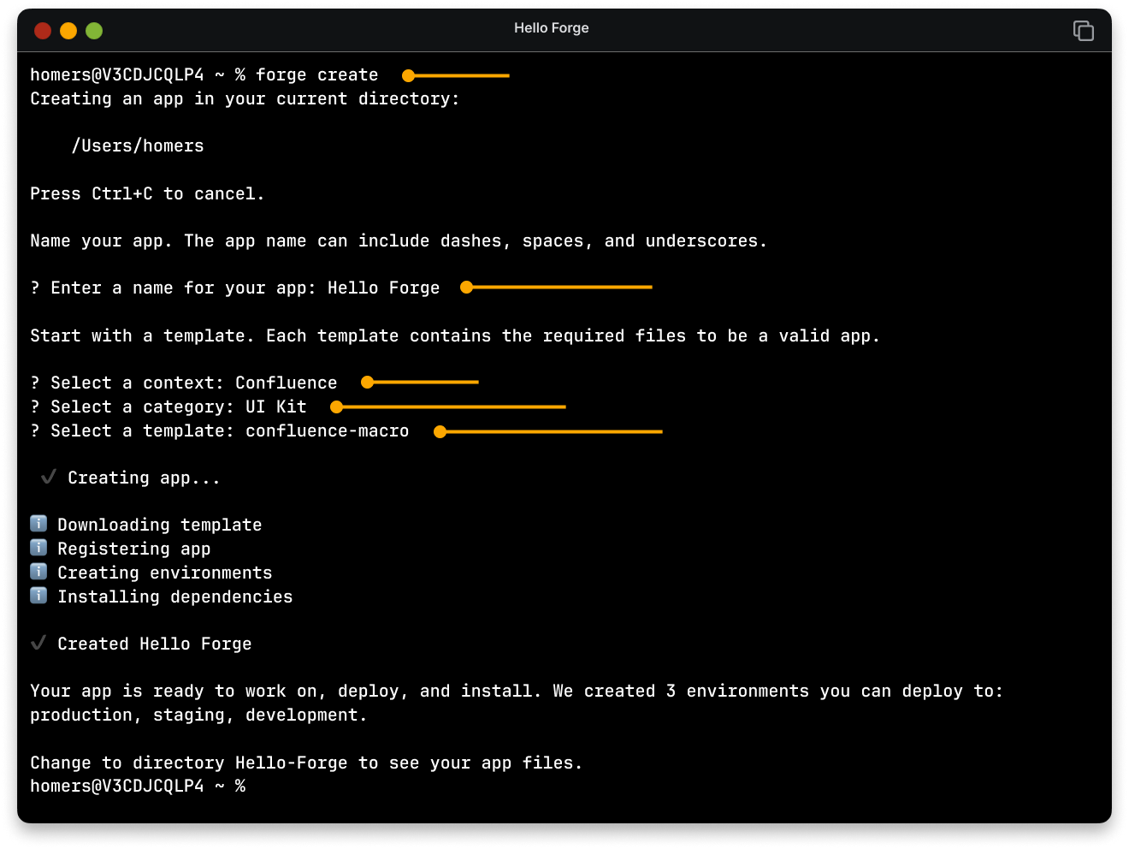1129x849 pixels.
Task: Click the info icon beside Registering app
Action: pos(38,547)
